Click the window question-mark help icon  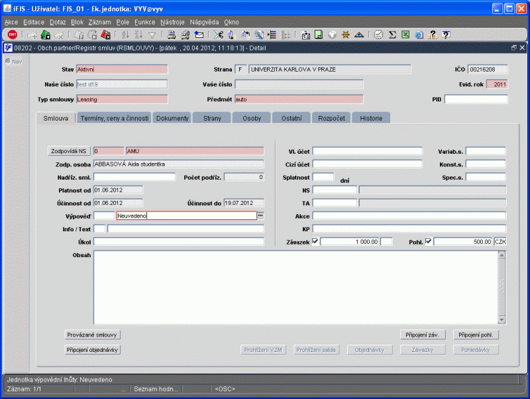tap(446, 34)
